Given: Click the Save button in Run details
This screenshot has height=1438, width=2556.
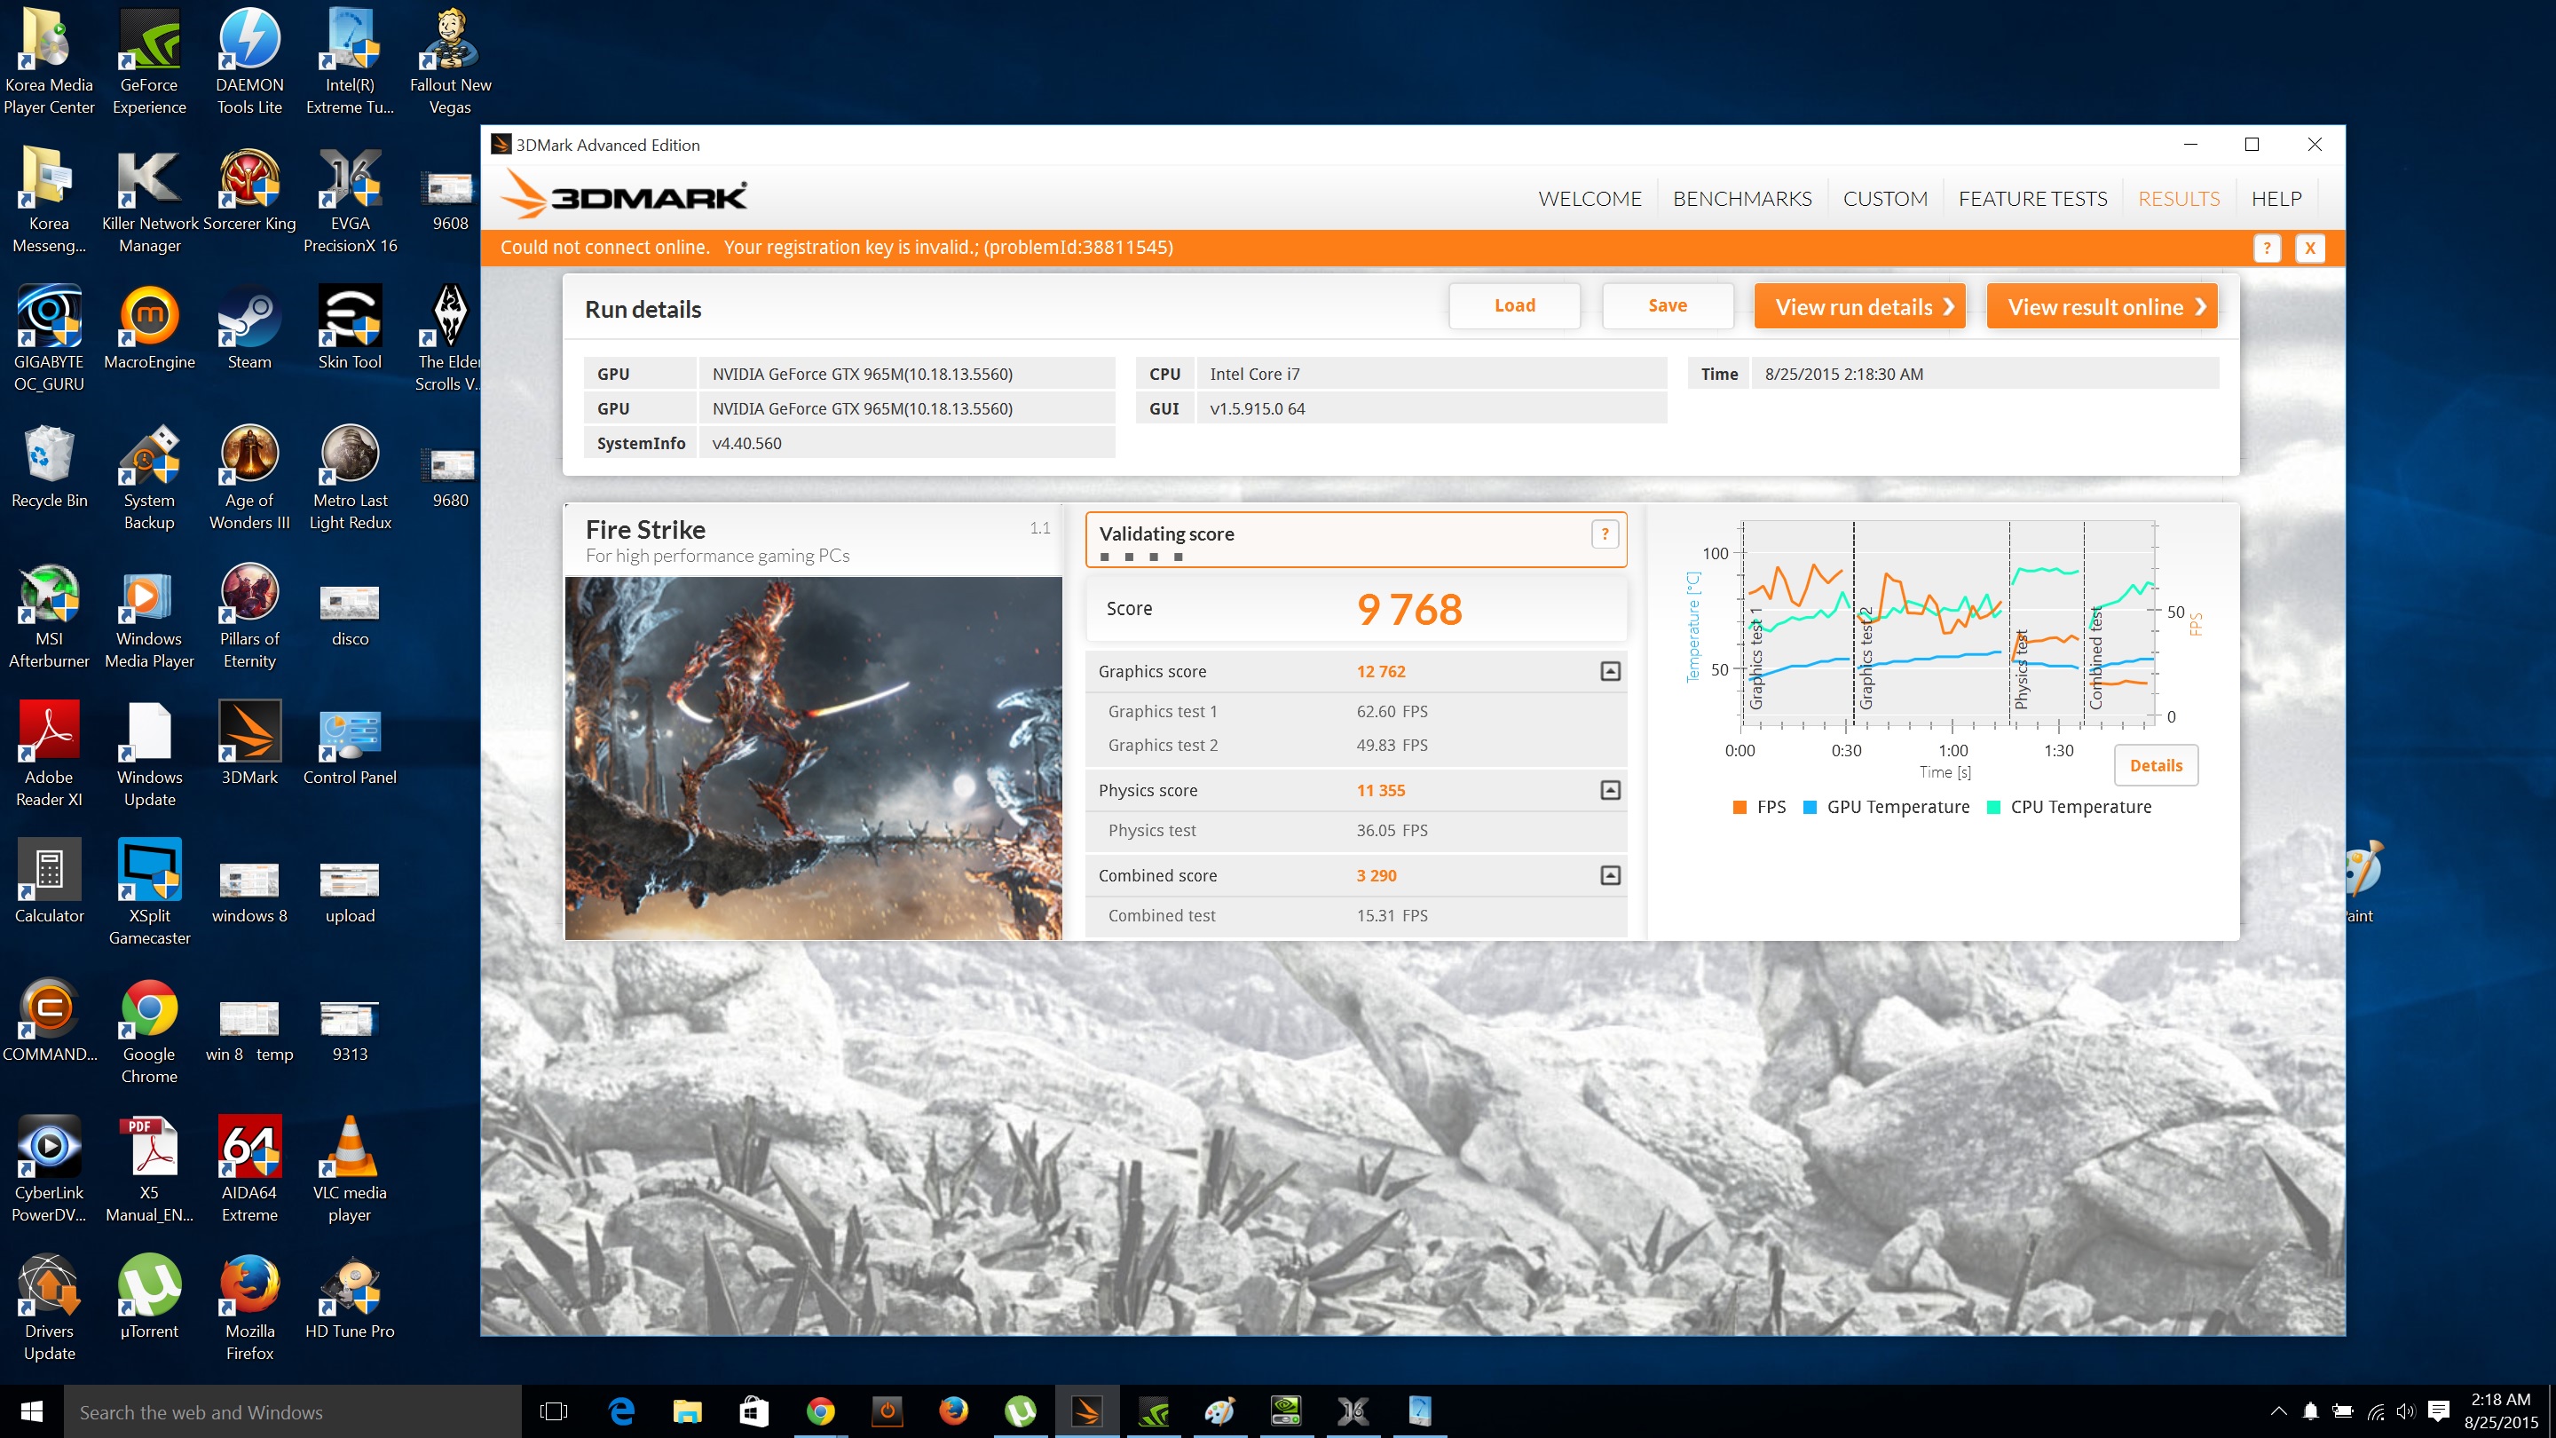Looking at the screenshot, I should [1667, 305].
